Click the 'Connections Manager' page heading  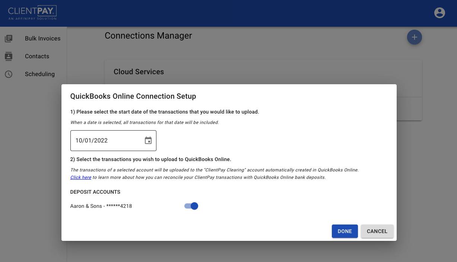148,36
